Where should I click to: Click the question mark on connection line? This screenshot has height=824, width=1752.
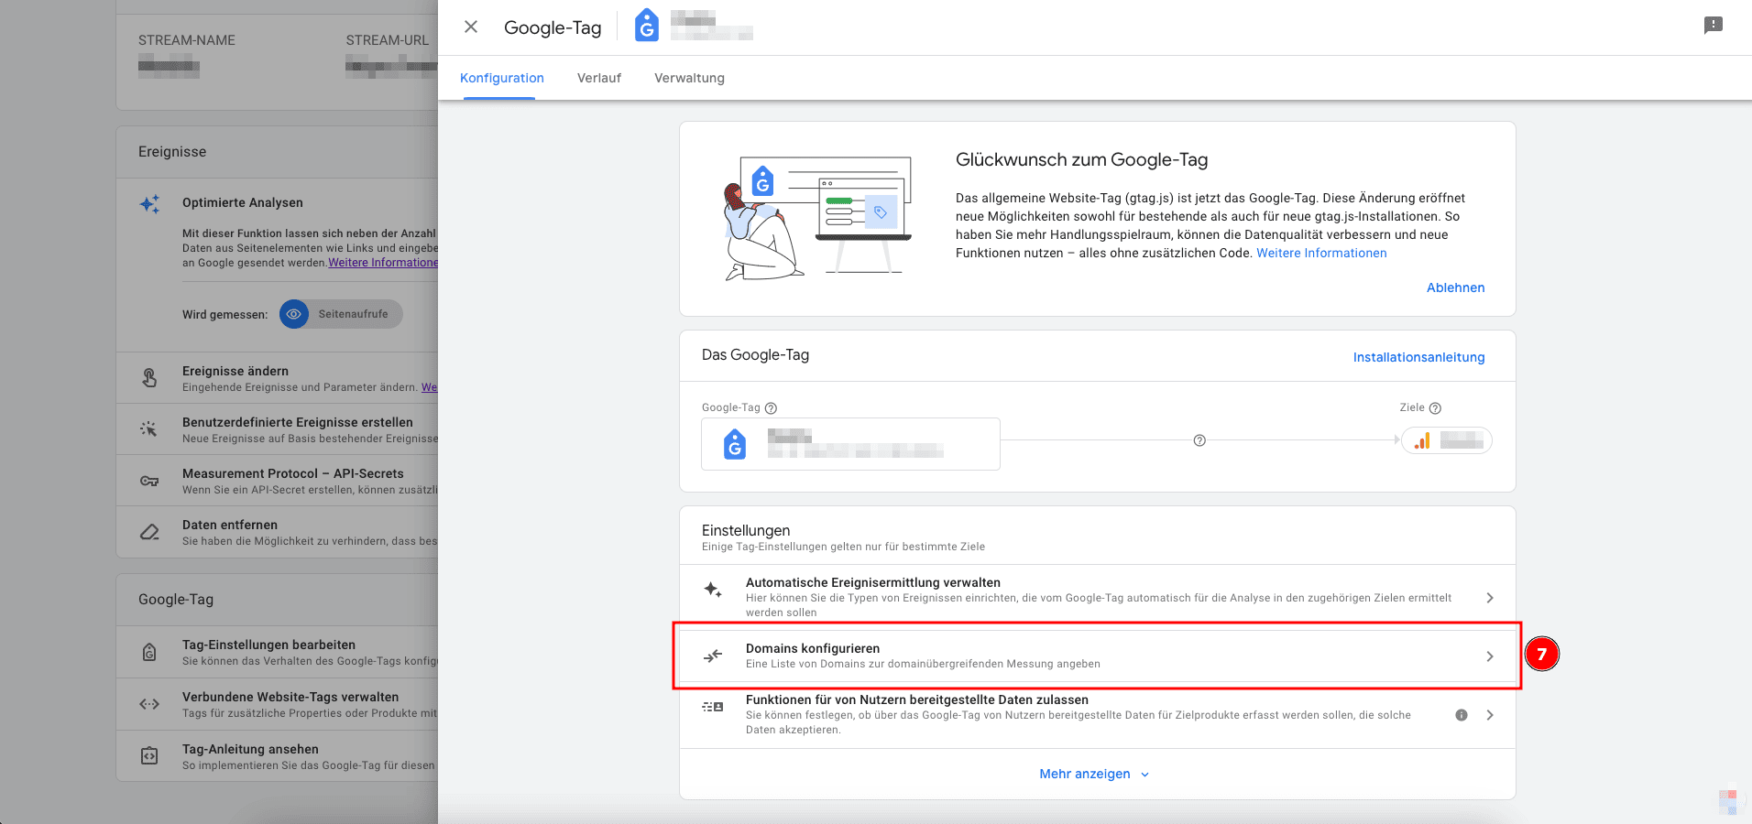point(1199,441)
